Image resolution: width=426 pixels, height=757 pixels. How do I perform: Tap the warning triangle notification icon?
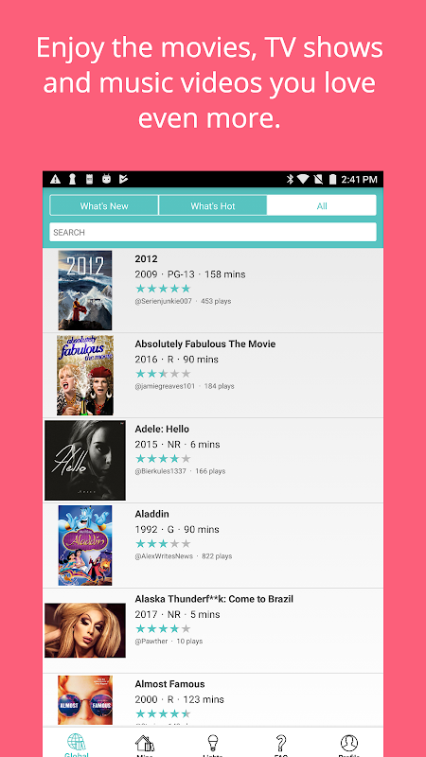55,179
